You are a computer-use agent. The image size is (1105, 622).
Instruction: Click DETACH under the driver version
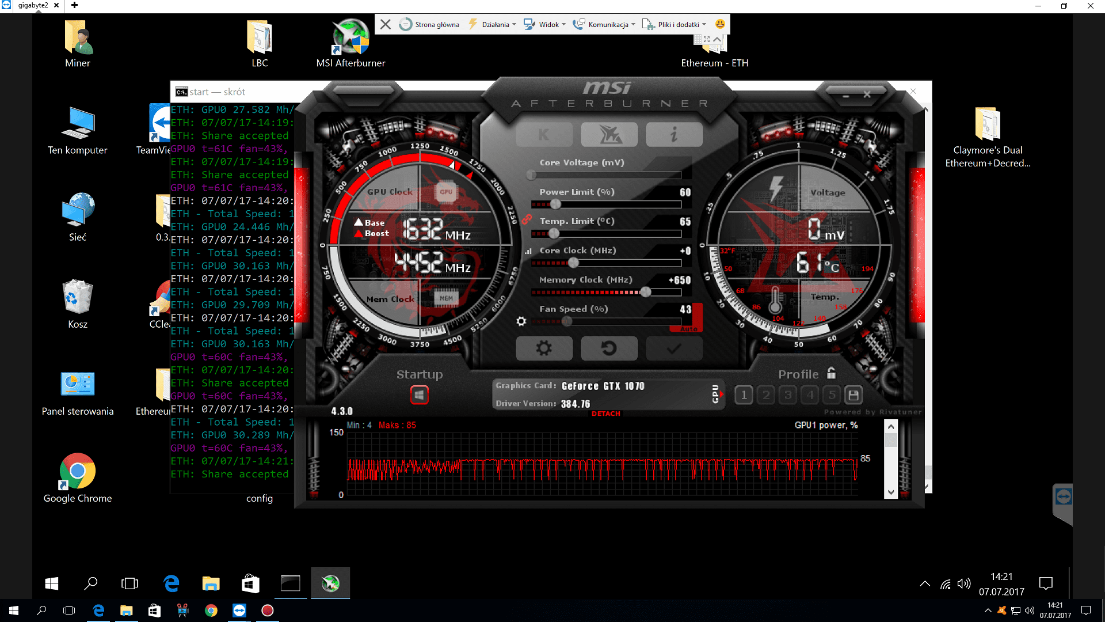[x=606, y=414]
